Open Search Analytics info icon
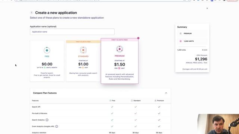 47,120
